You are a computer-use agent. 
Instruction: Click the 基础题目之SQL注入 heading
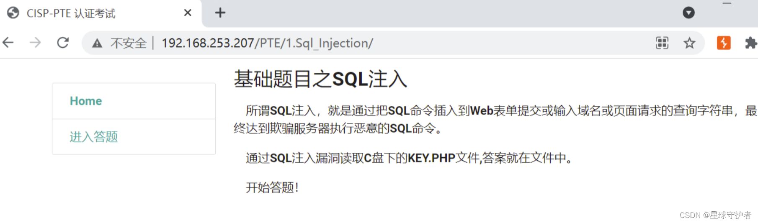pyautogui.click(x=320, y=79)
